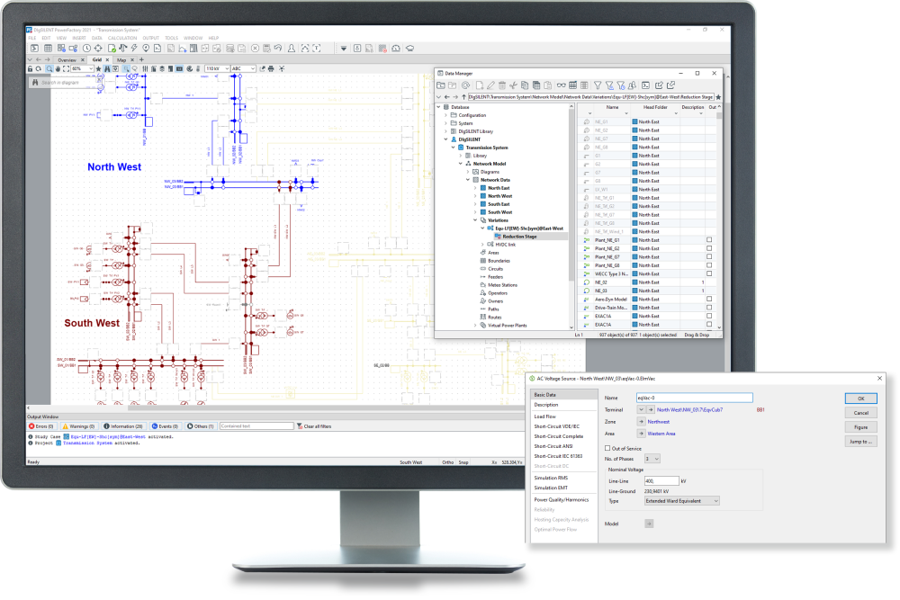
Task: Click the up-arrow parent folder icon in Data Manager
Action: click(x=463, y=97)
